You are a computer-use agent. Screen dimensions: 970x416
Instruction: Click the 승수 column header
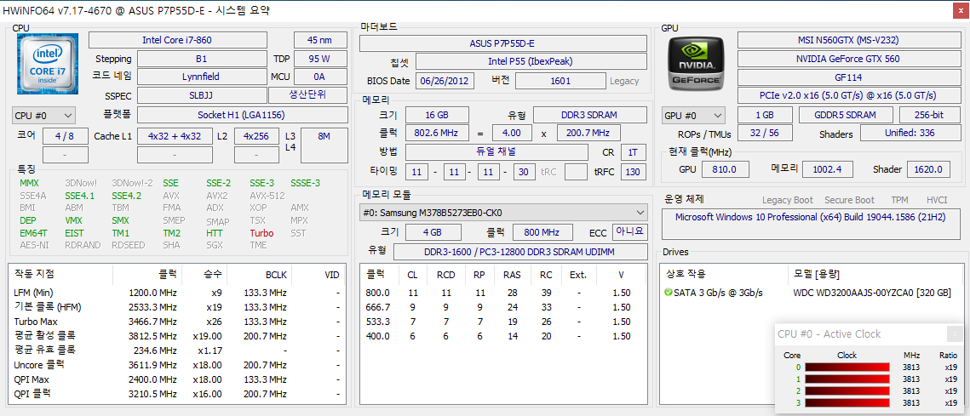pos(206,275)
